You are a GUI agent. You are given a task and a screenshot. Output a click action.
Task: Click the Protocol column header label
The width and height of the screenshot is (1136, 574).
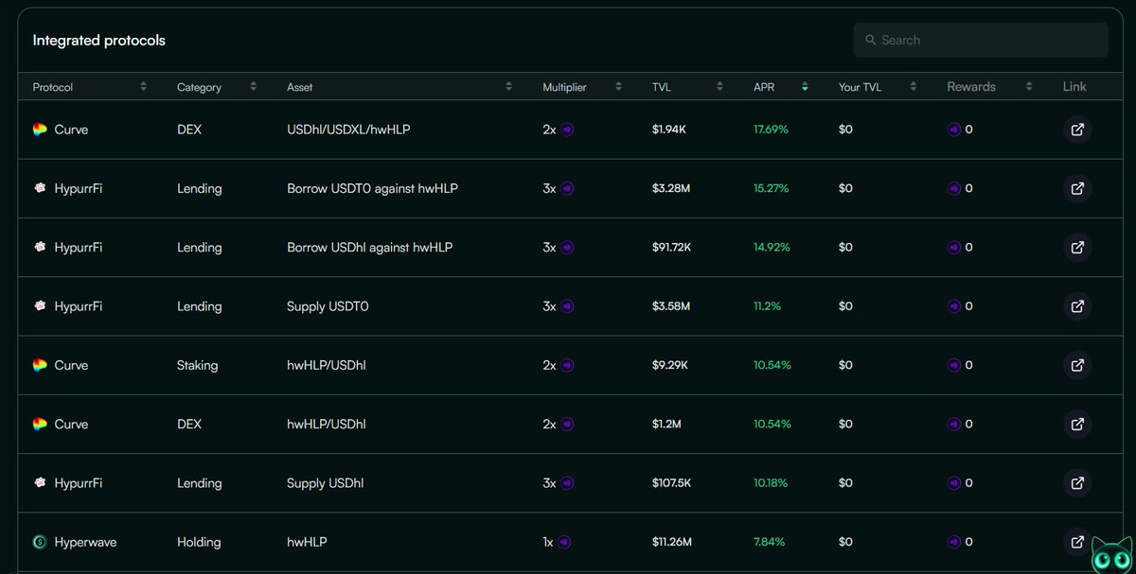tap(53, 87)
